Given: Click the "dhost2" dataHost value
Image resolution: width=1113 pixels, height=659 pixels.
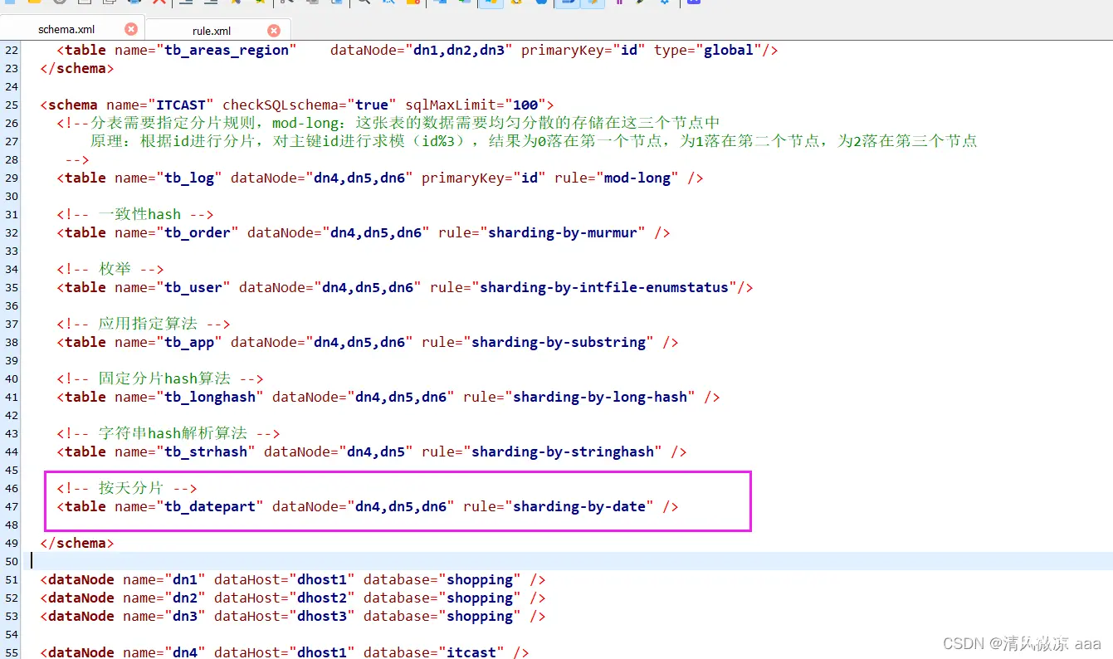Looking at the screenshot, I should [322, 598].
